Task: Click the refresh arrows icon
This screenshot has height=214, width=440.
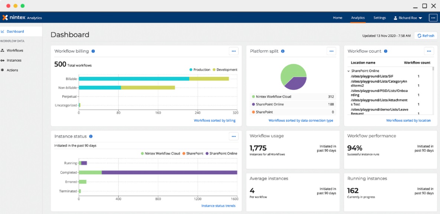Action: (x=419, y=36)
